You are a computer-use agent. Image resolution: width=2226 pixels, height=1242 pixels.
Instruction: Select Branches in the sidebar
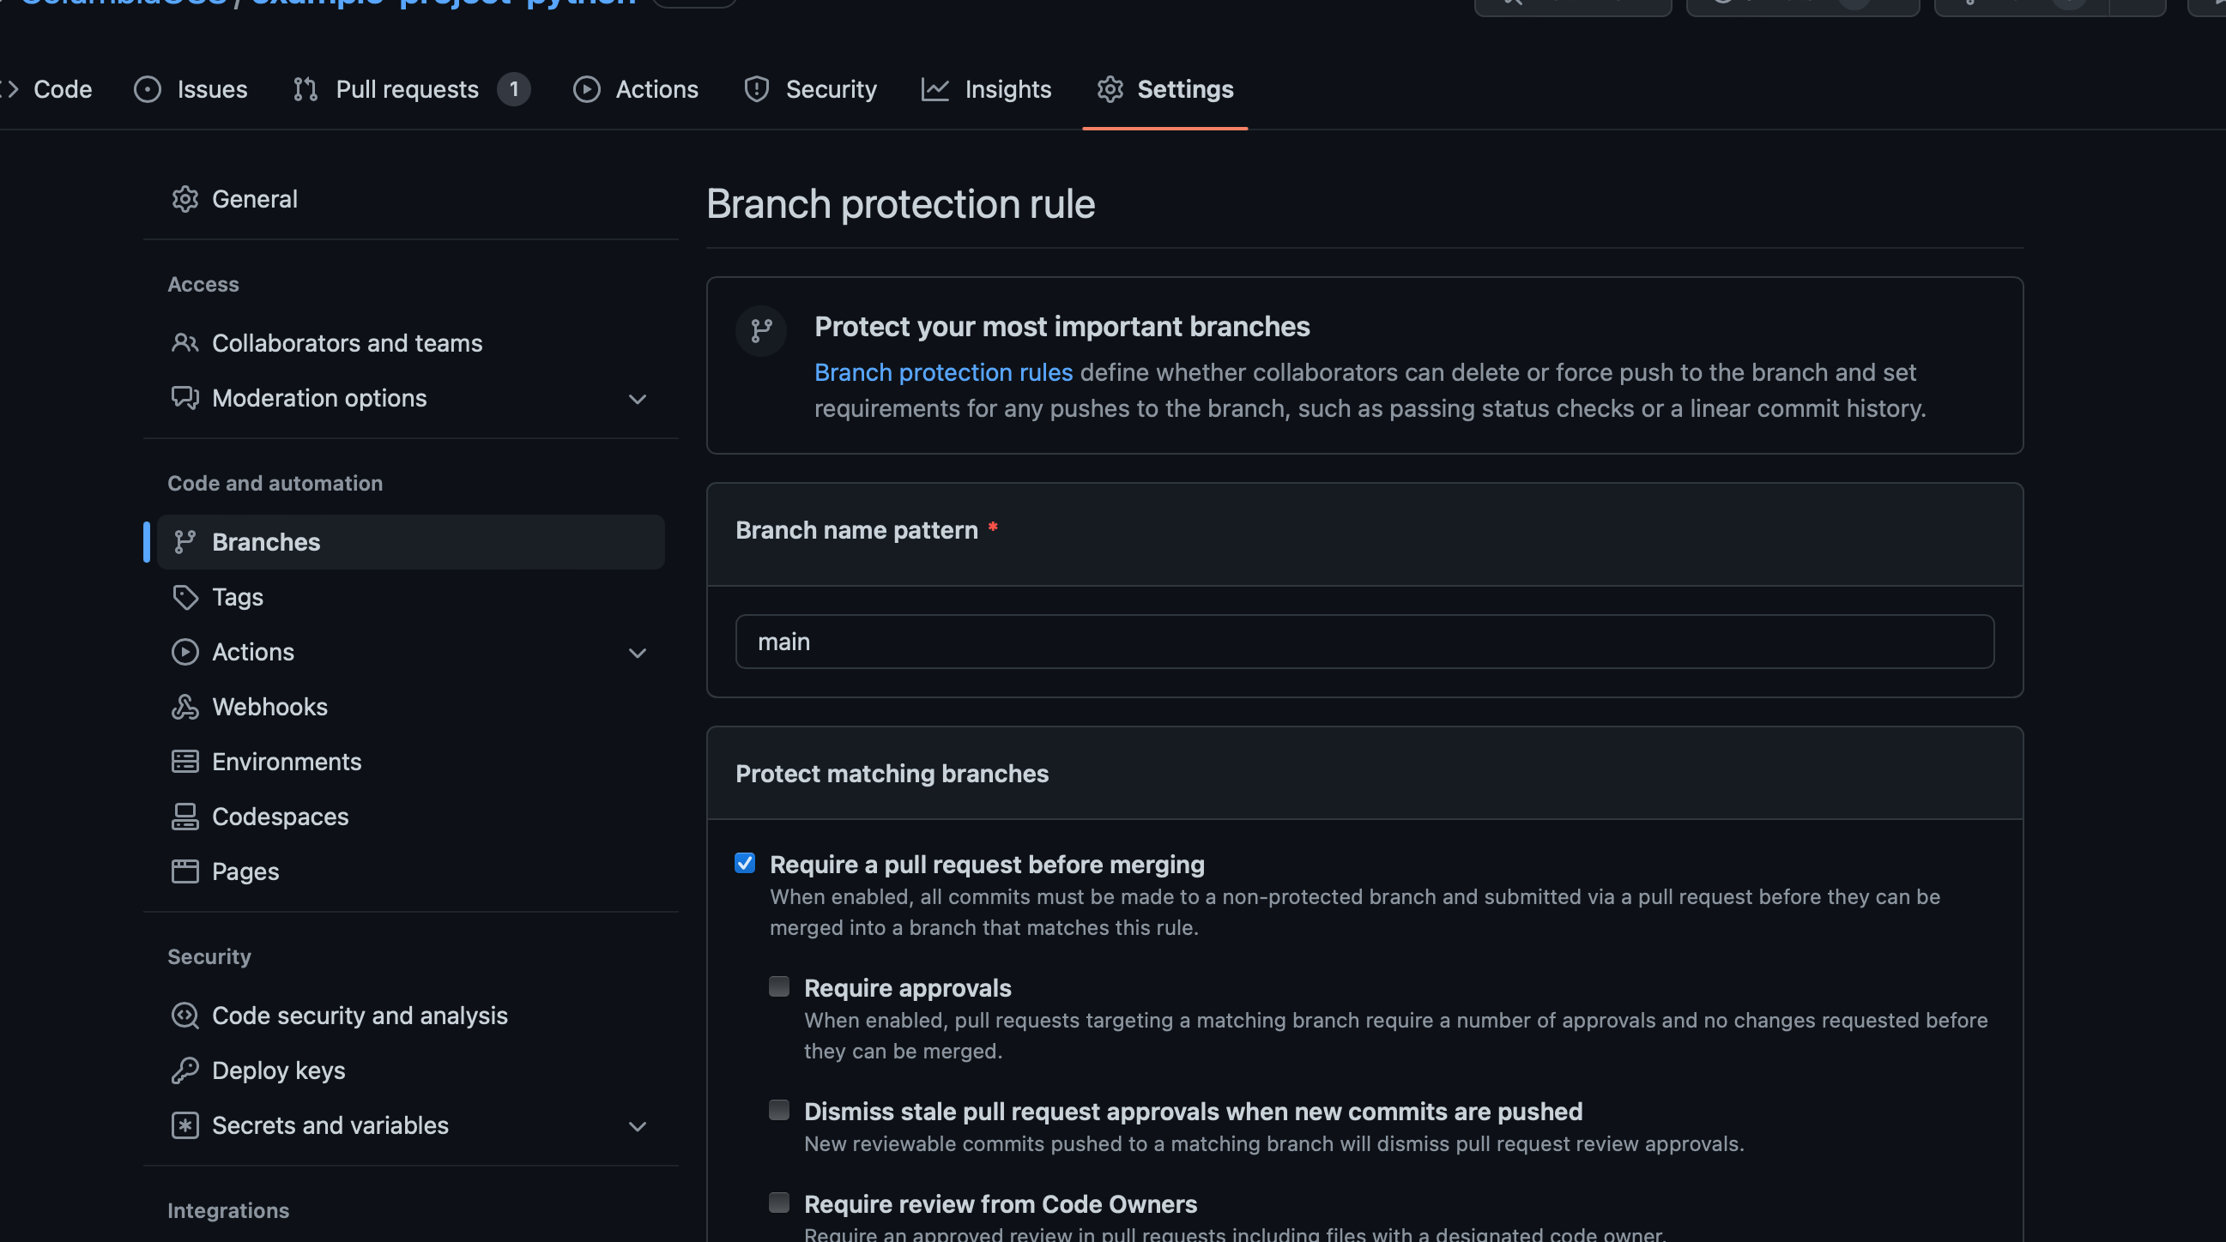pyautogui.click(x=410, y=541)
